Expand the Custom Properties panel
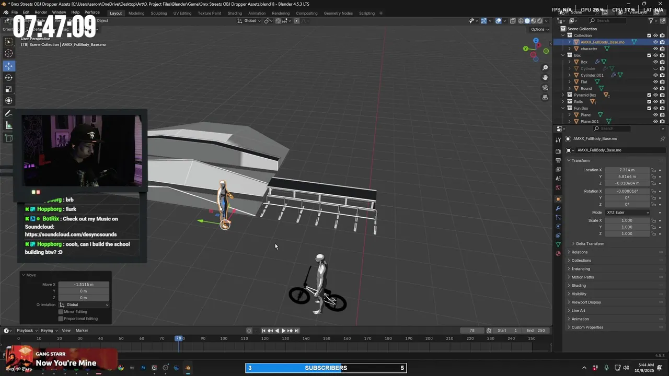This screenshot has width=669, height=376. (x=587, y=327)
